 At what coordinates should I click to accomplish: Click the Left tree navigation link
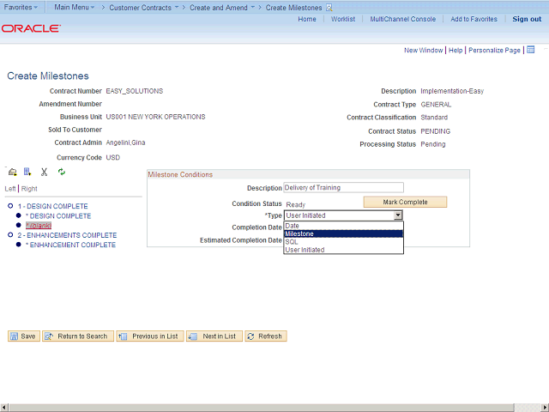(10, 189)
